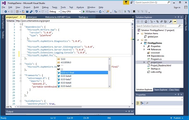Toggle auto-hide pin on Solution Explorer
The height and width of the screenshot is (120, 189).
click(x=178, y=17)
